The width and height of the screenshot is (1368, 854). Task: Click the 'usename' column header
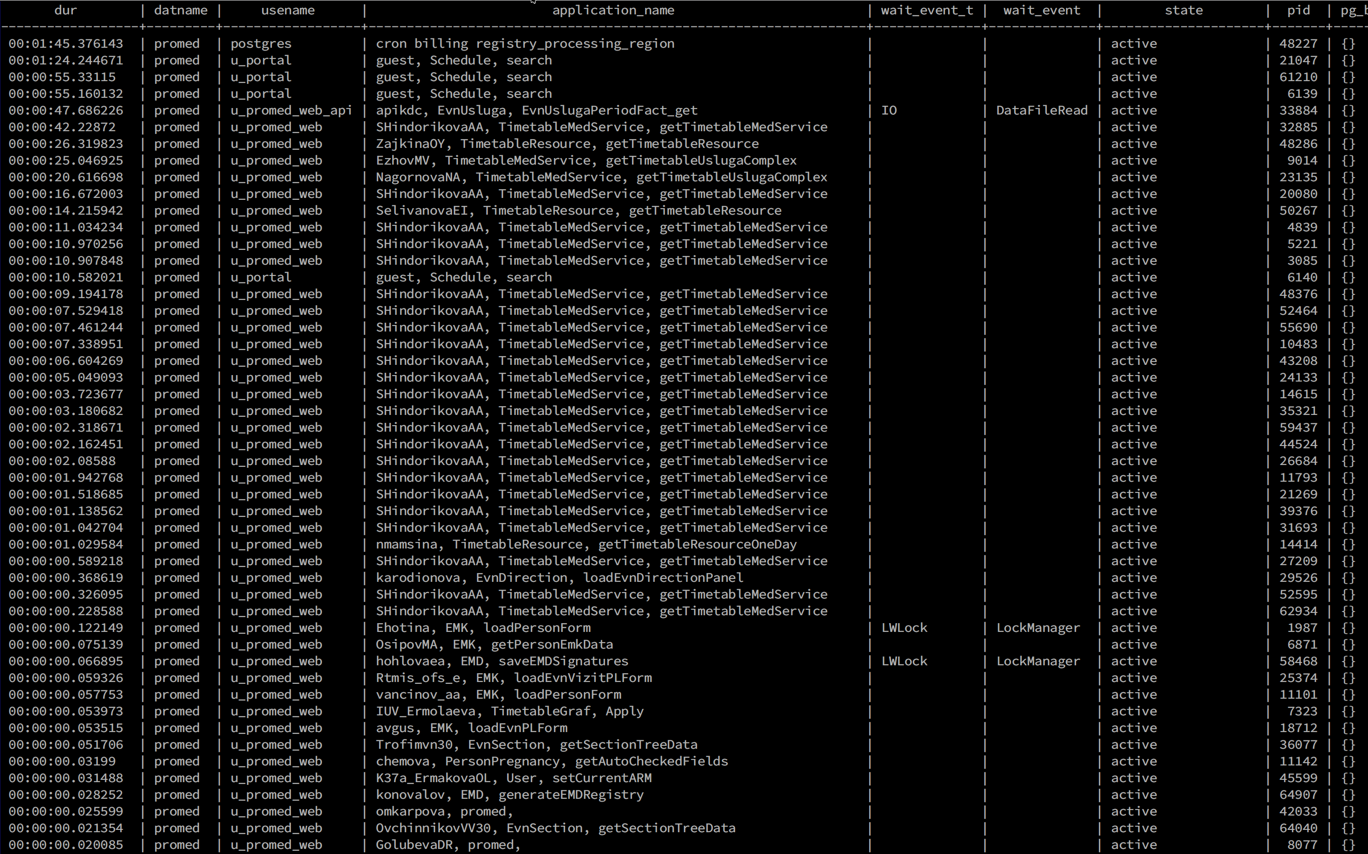pos(288,10)
